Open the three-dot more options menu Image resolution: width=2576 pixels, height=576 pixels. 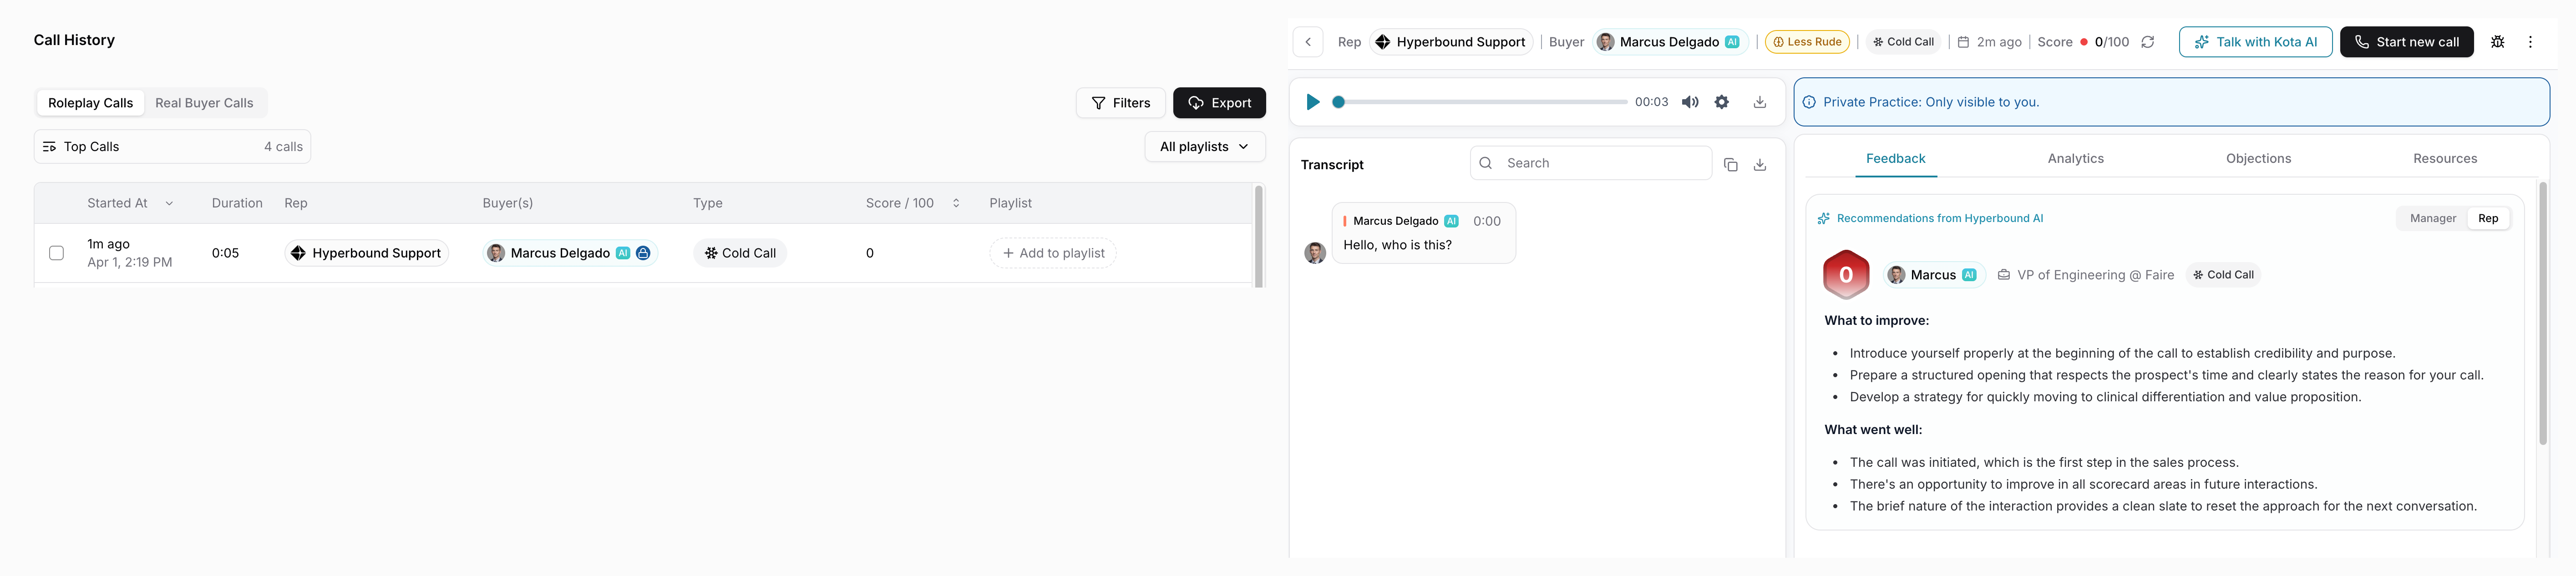click(x=2530, y=42)
